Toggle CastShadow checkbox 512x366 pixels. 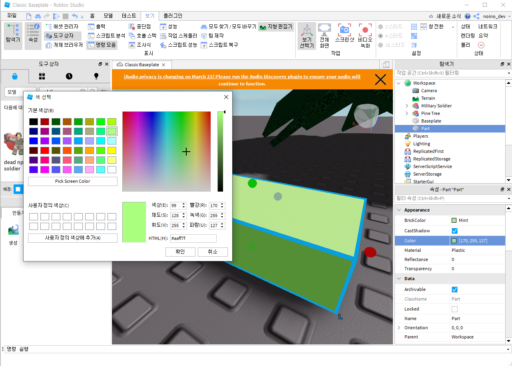454,231
